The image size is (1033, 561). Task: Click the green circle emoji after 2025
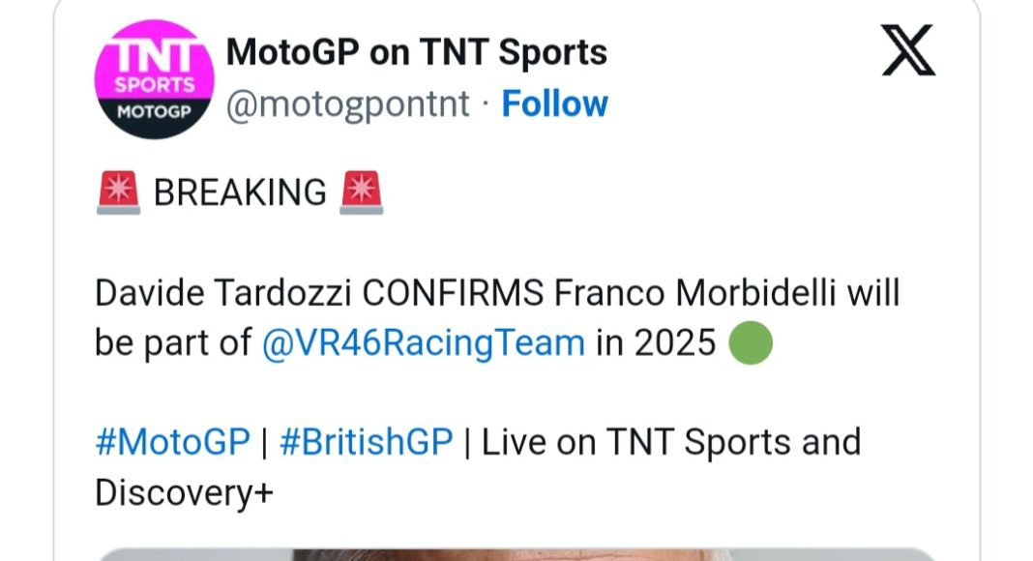coord(750,342)
